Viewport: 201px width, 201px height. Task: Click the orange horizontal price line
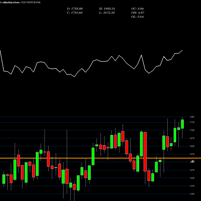tap(100, 158)
